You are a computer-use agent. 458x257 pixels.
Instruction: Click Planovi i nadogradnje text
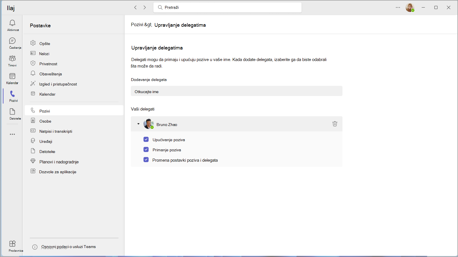59,162
